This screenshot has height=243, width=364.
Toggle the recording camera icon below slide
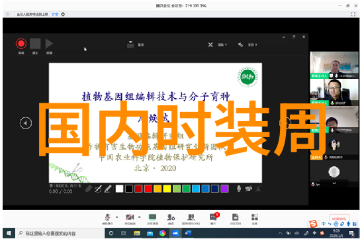tap(248, 189)
